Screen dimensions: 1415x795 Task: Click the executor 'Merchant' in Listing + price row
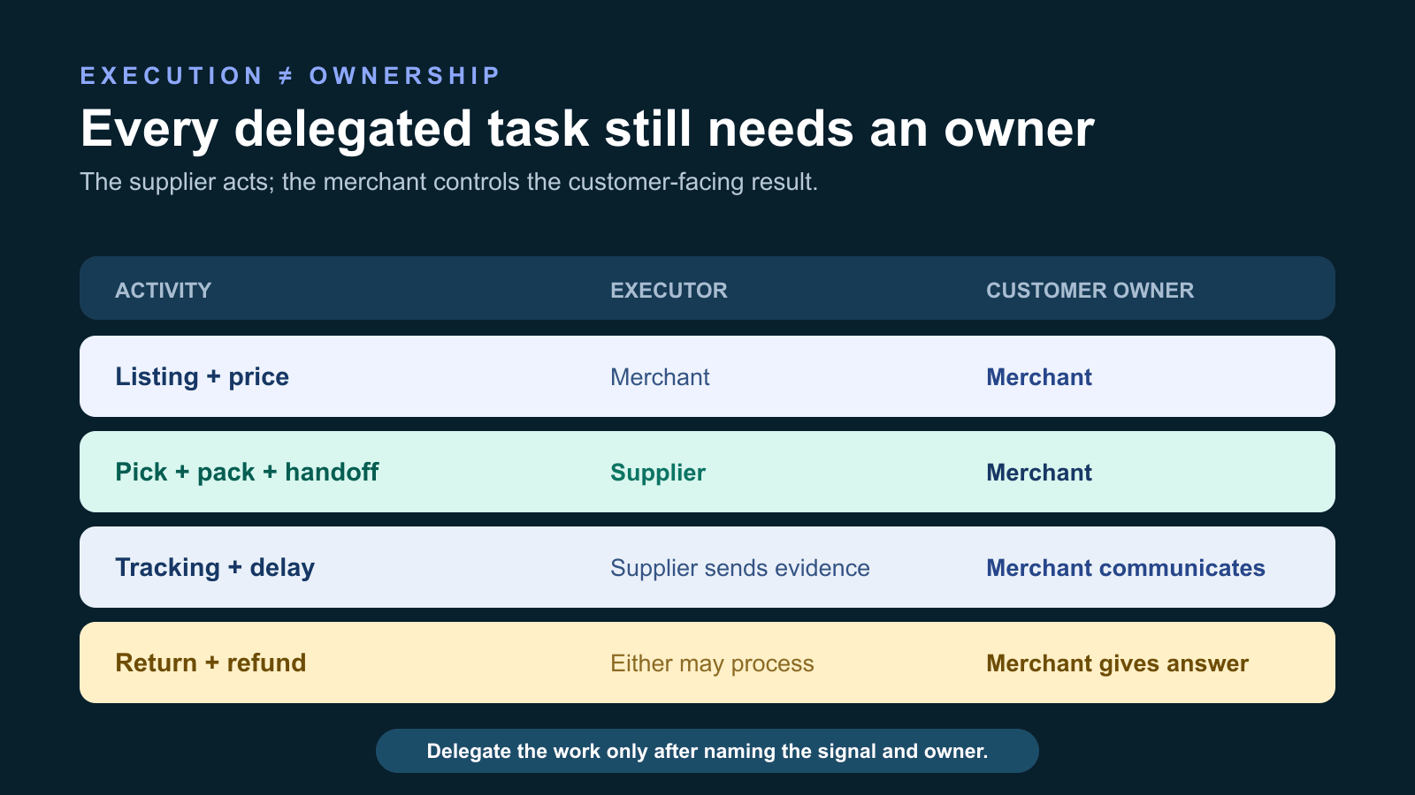coord(660,377)
